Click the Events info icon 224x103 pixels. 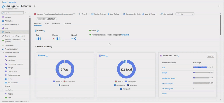pyautogui.click(x=44, y=31)
